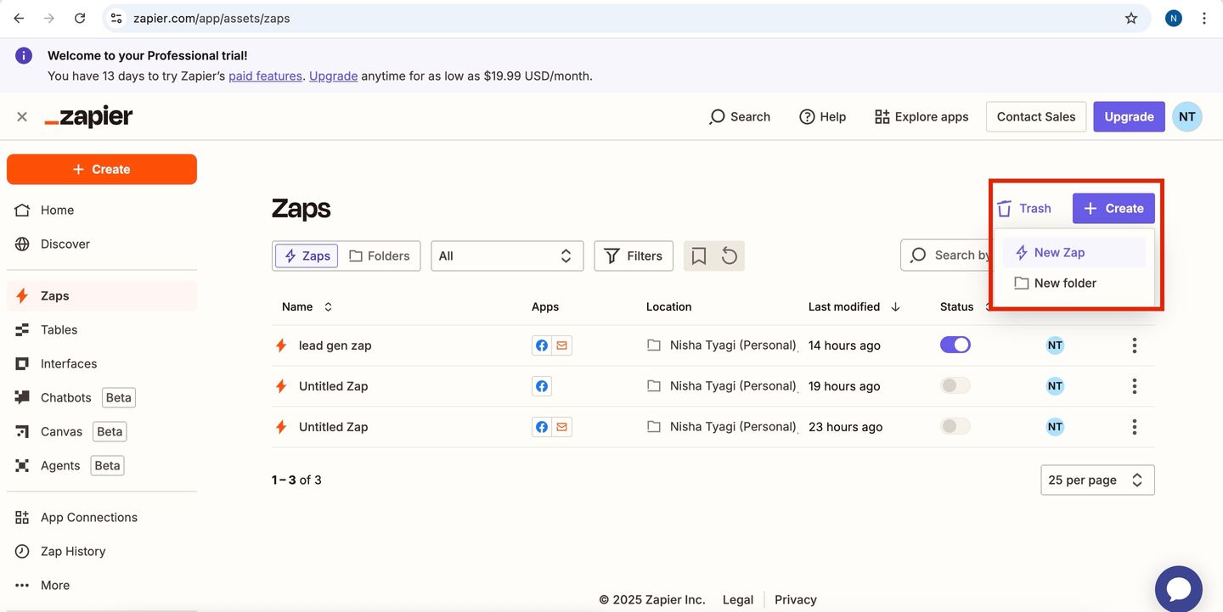Open the chat support bubble

pos(1179,589)
